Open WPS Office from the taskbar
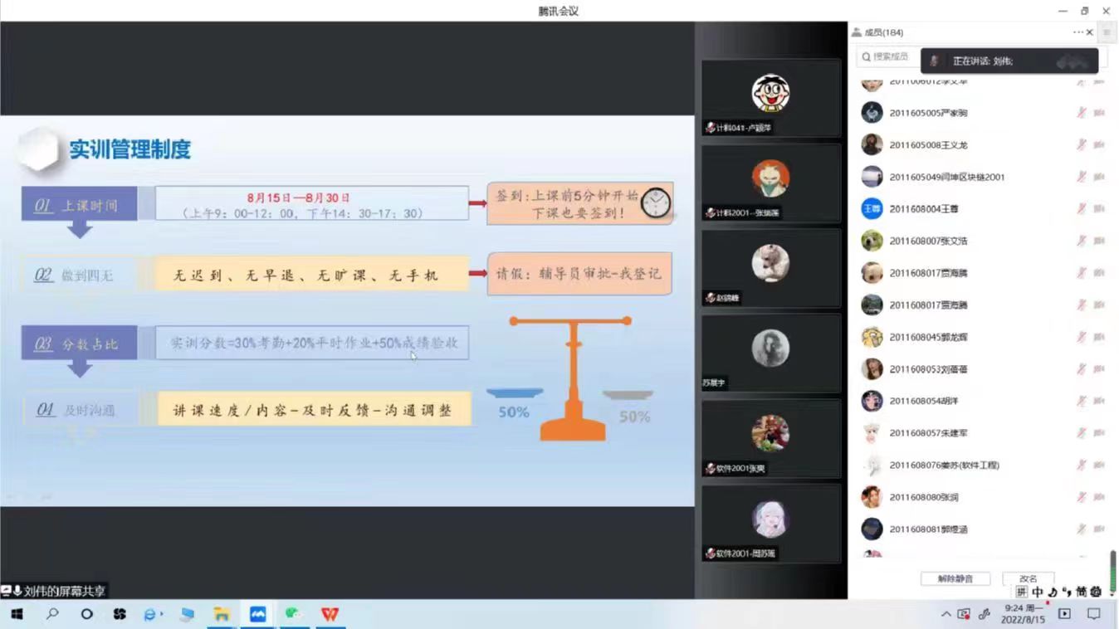The image size is (1119, 629). coord(330,614)
